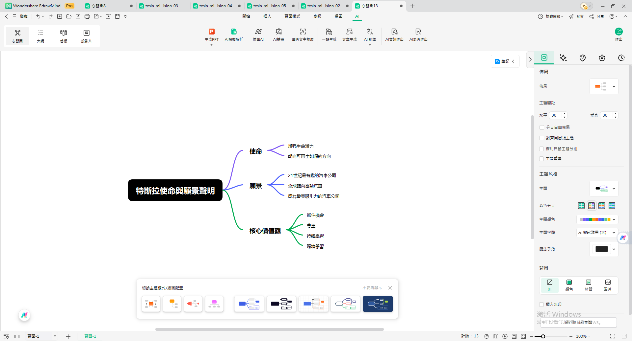Viewport: 632px width, 341px height.
Task: Expand the 佈局 layout dropdown
Action: pyautogui.click(x=604, y=86)
